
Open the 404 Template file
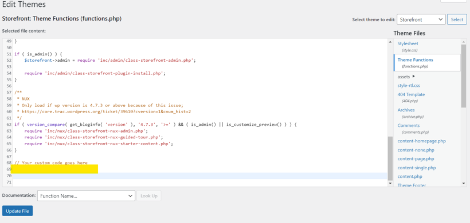[x=411, y=94]
